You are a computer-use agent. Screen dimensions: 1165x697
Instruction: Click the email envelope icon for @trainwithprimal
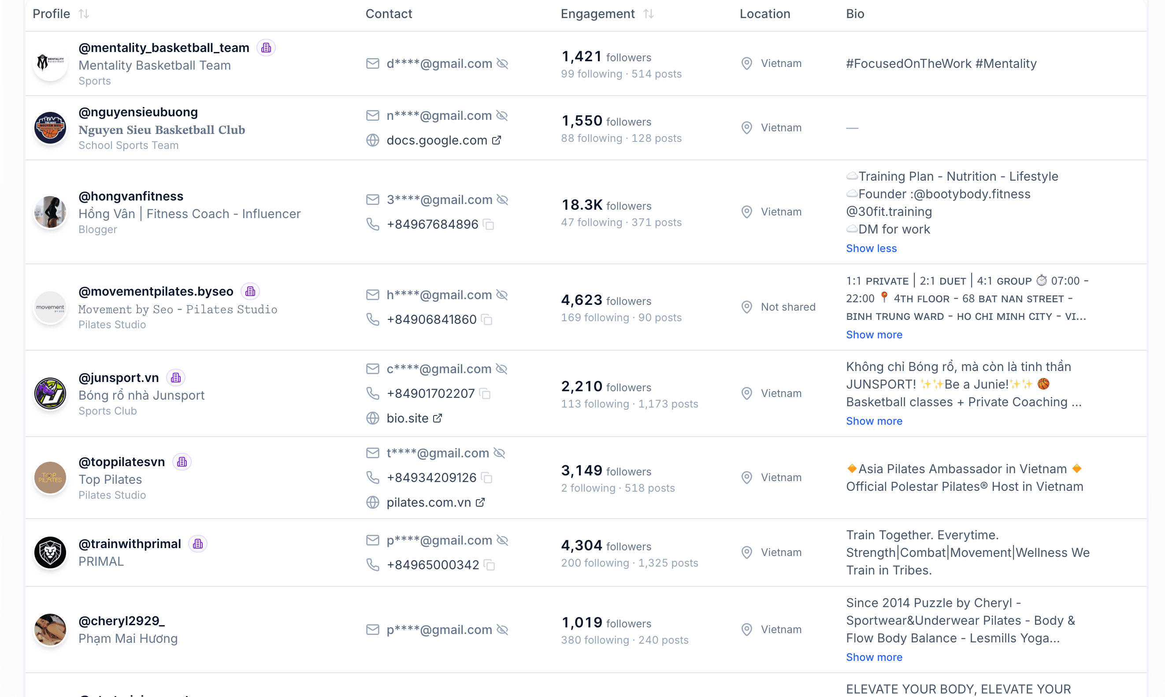372,540
